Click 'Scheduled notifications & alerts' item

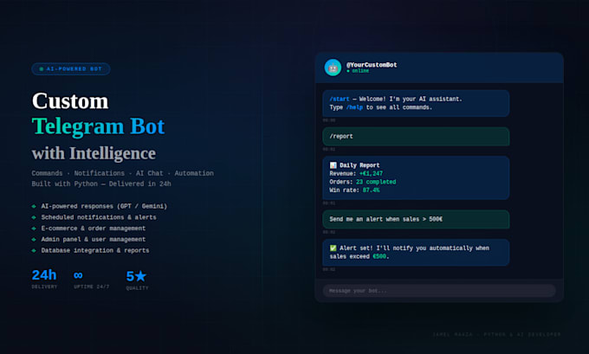pos(99,217)
